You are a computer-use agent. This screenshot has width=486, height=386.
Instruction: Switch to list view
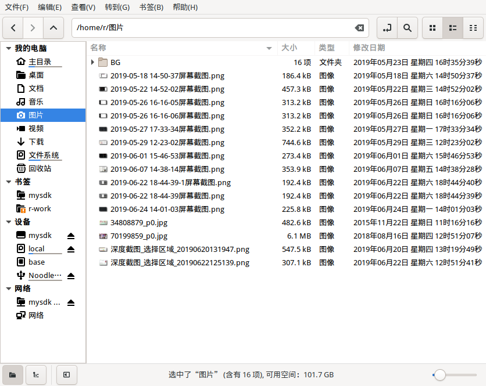(x=453, y=27)
